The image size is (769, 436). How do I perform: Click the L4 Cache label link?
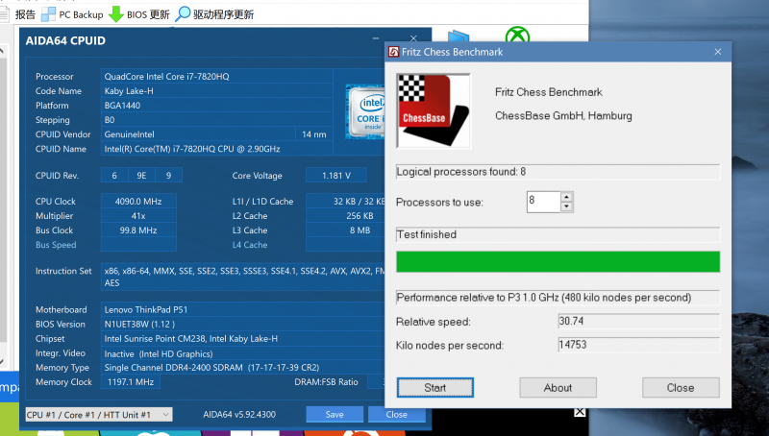[x=250, y=245]
